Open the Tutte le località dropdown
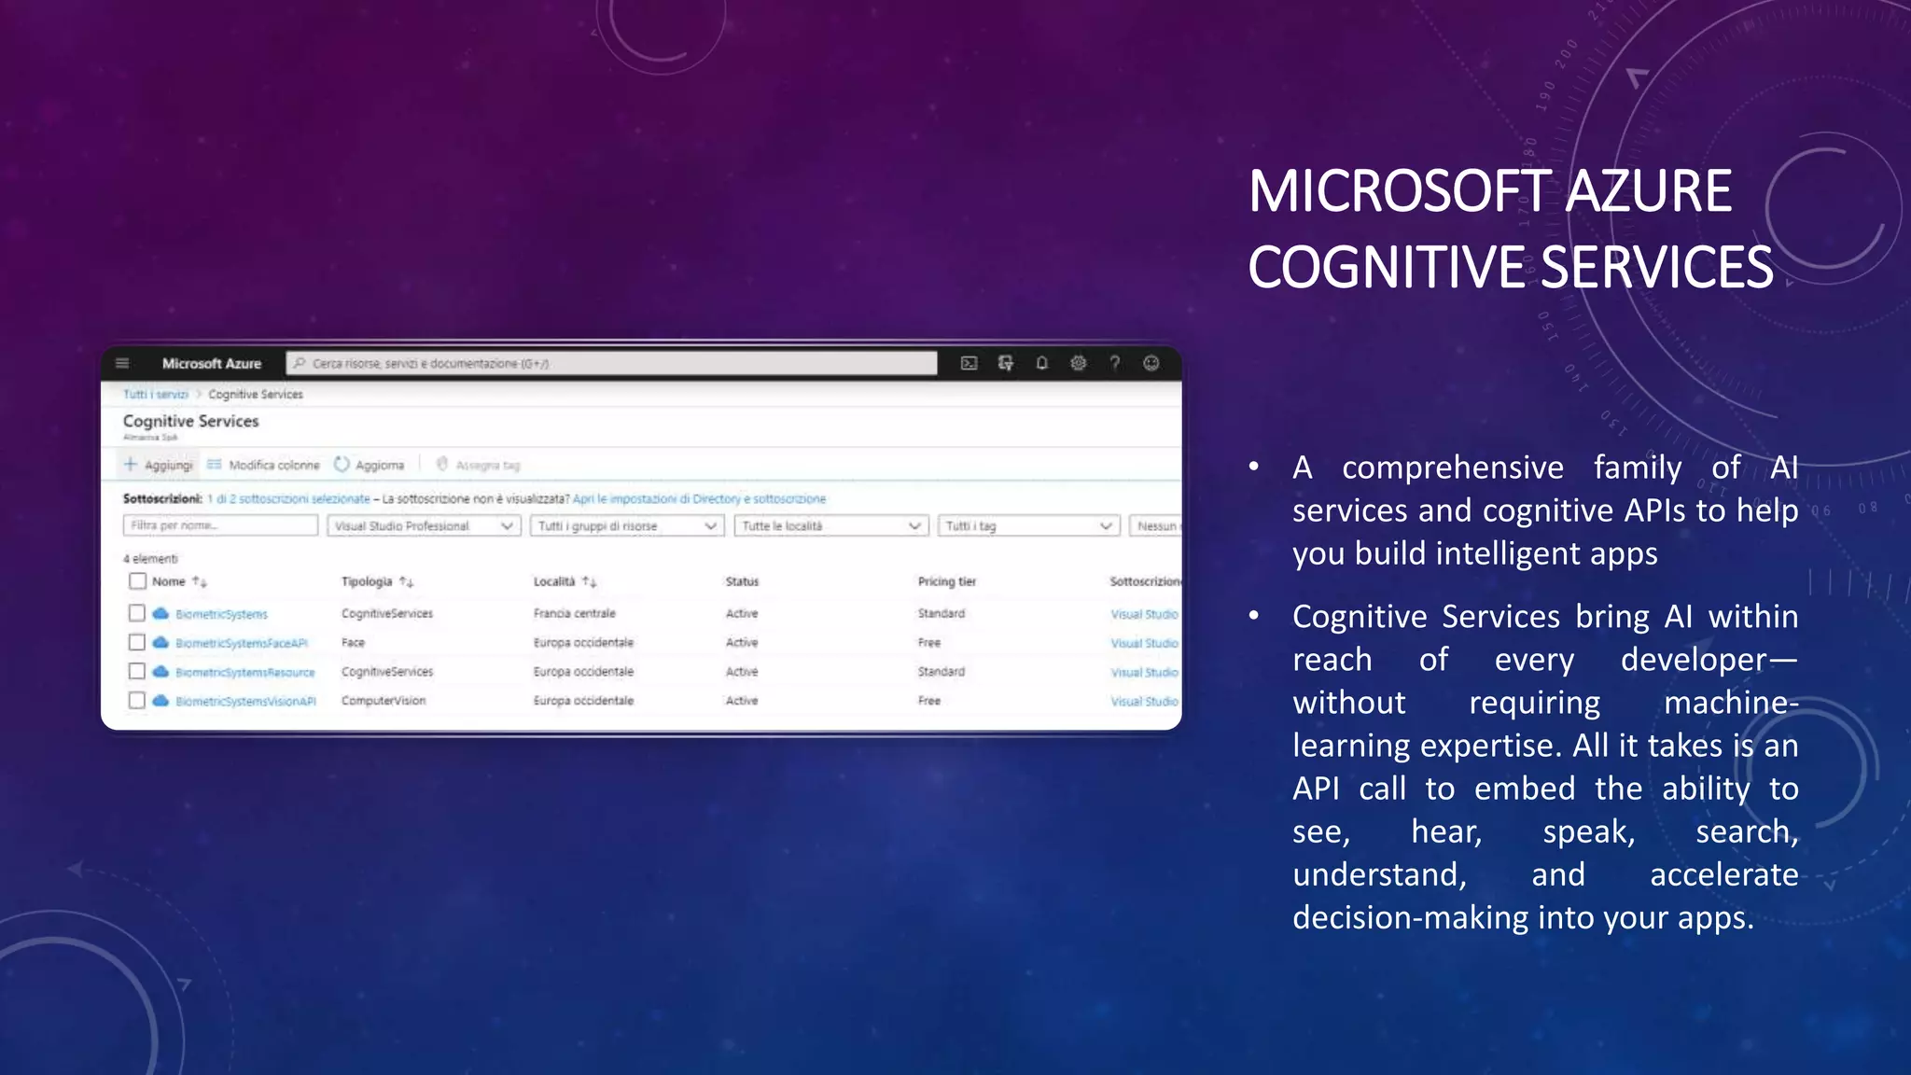The image size is (1911, 1075). (831, 526)
